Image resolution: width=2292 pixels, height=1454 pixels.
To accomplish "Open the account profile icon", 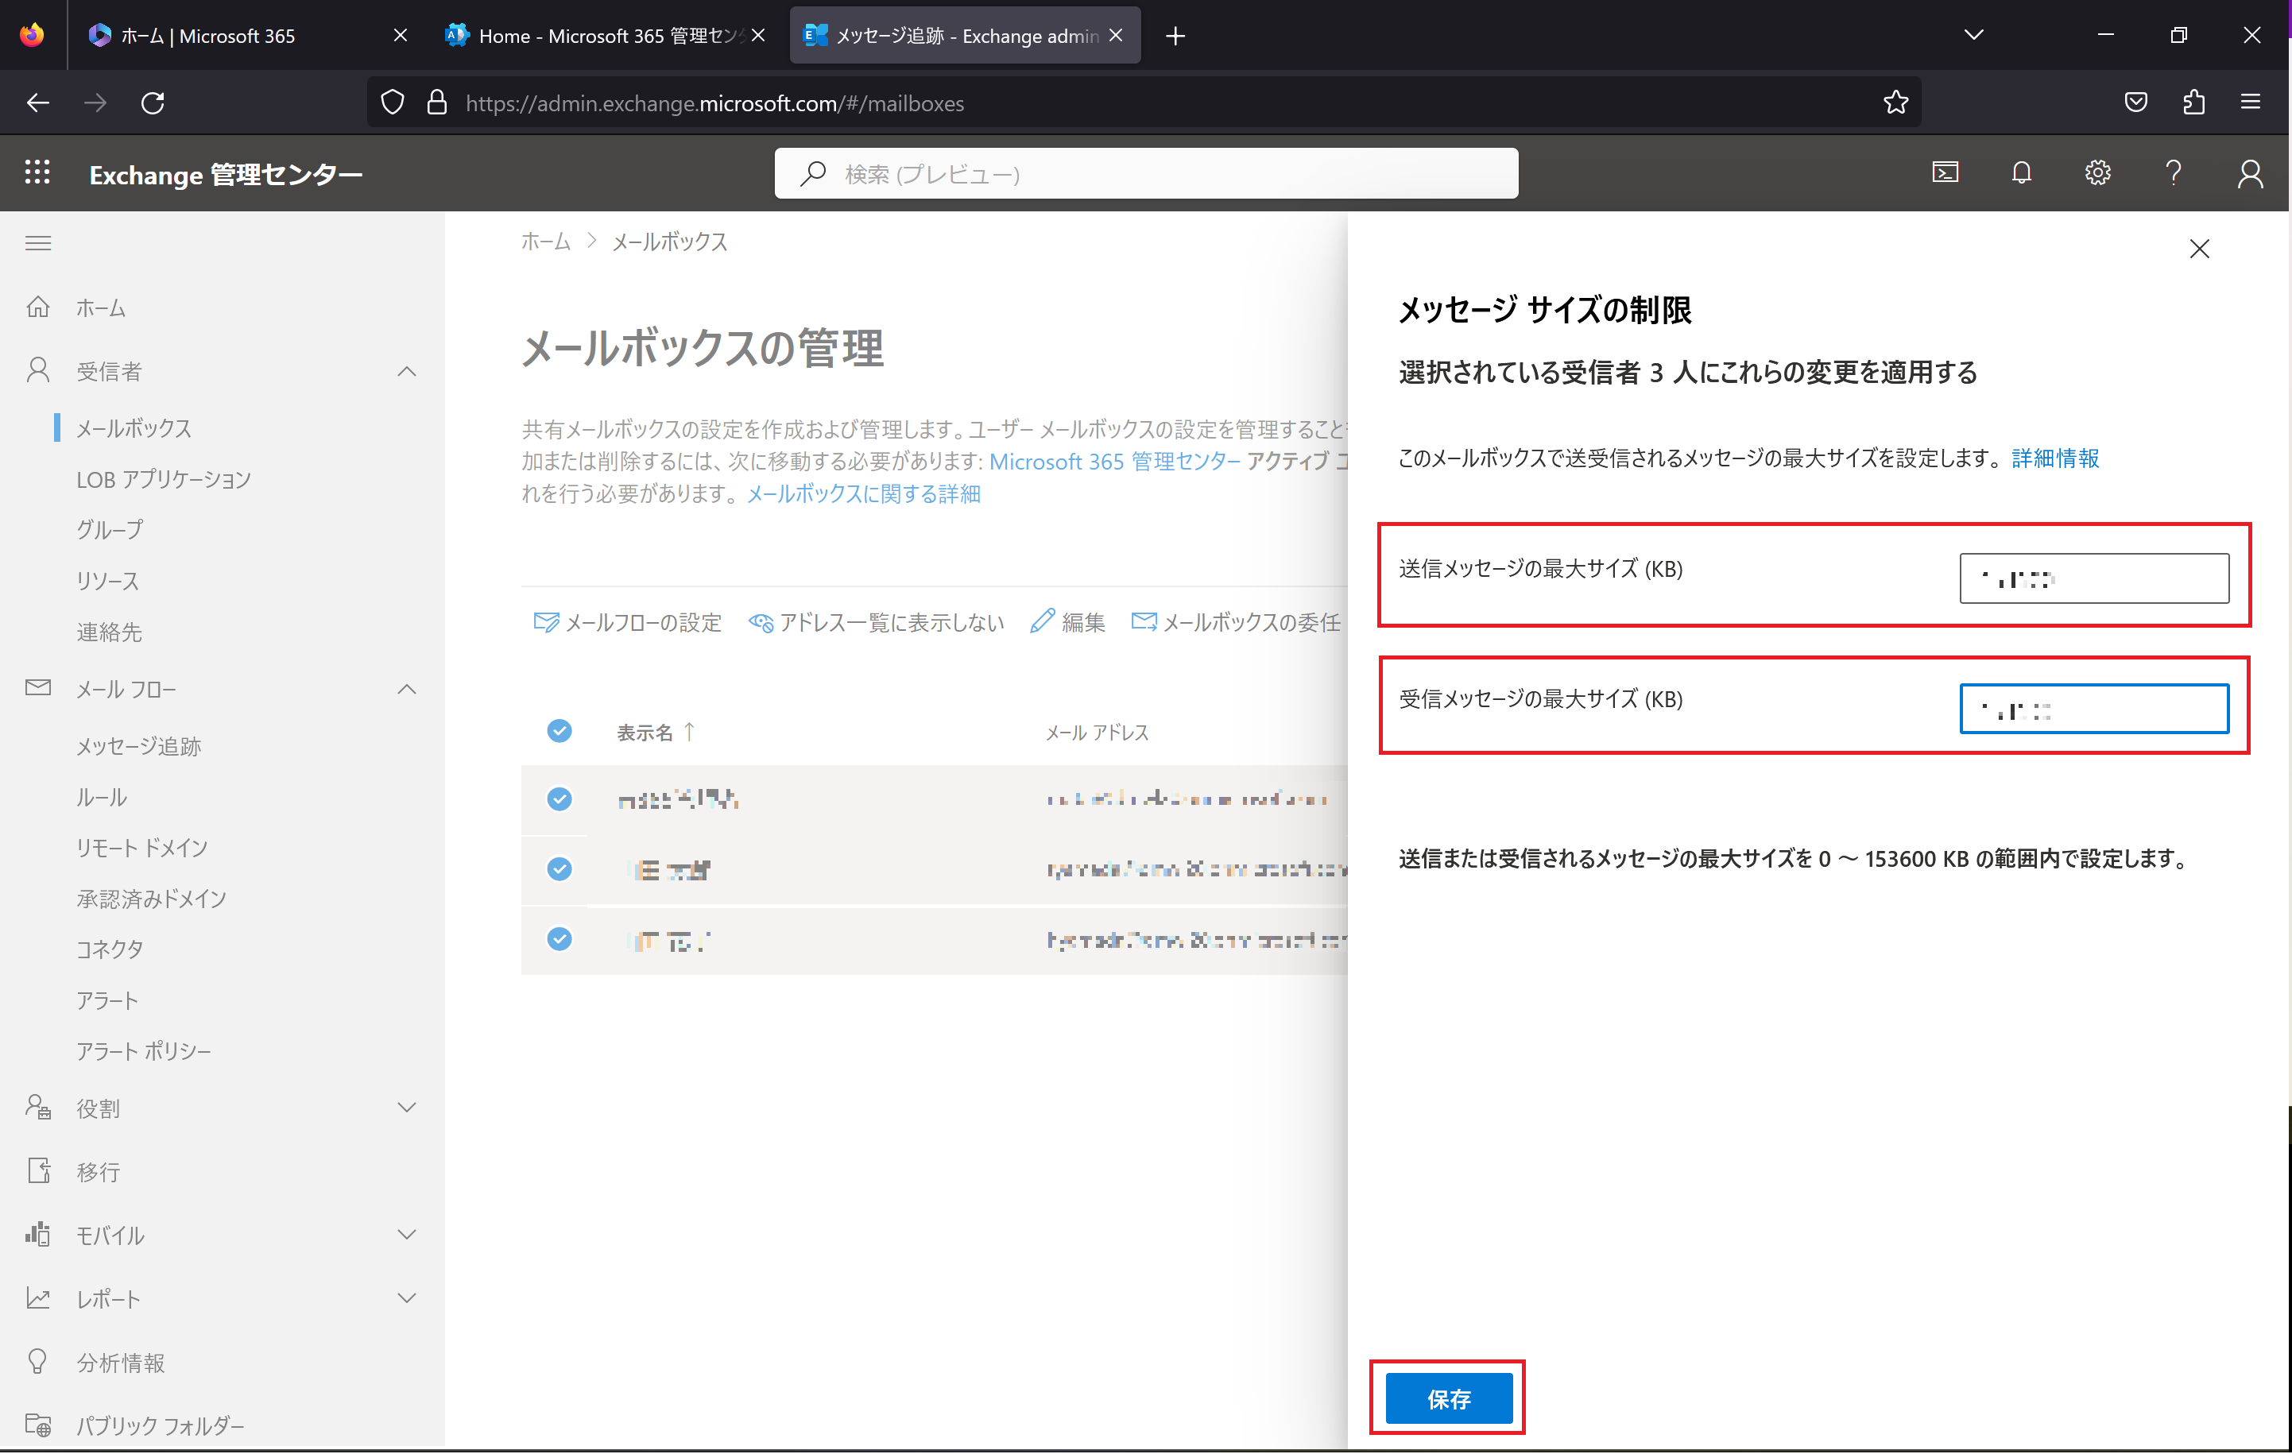I will (2250, 173).
